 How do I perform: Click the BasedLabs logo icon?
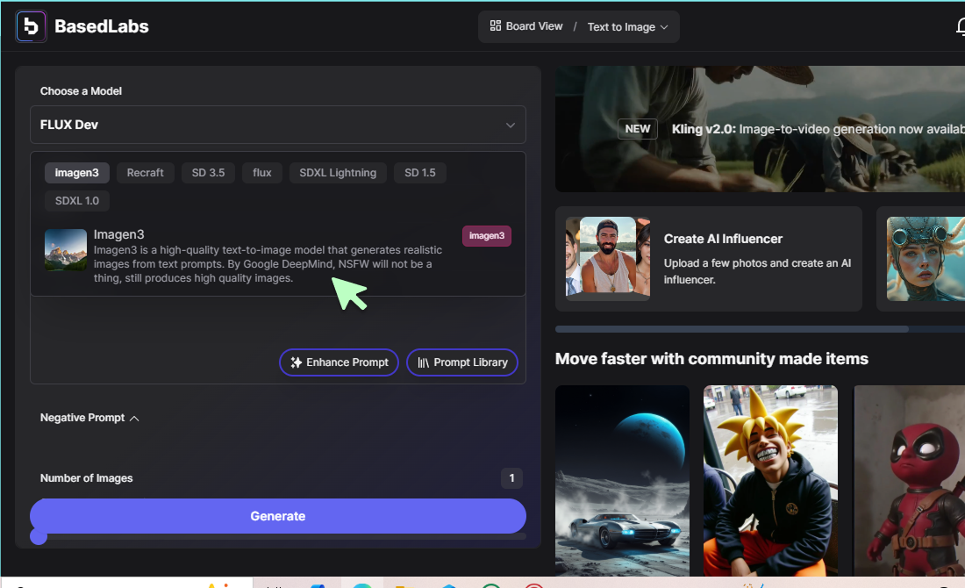32,26
